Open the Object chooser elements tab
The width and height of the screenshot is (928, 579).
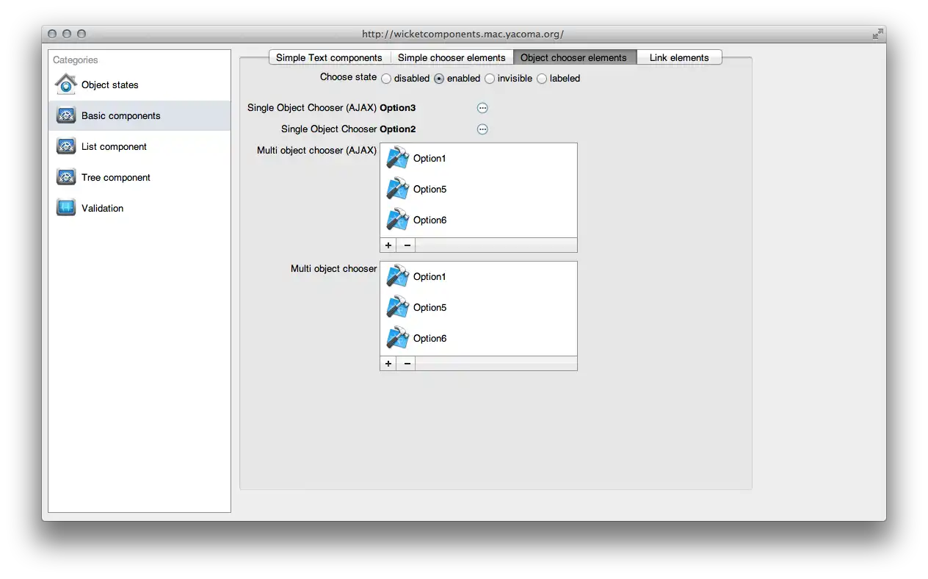click(x=574, y=57)
